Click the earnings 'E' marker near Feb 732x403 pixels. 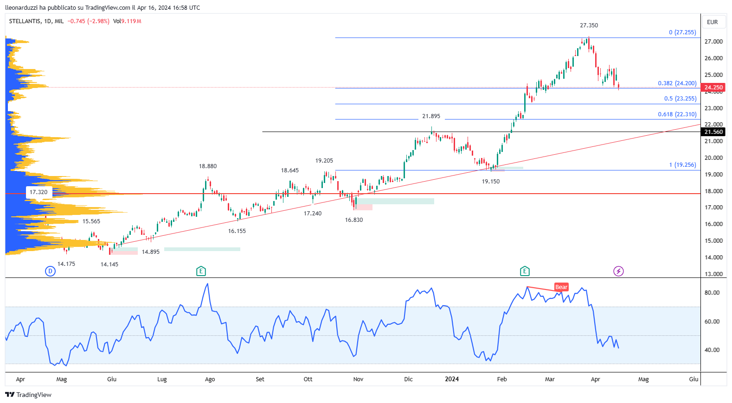[x=525, y=271]
